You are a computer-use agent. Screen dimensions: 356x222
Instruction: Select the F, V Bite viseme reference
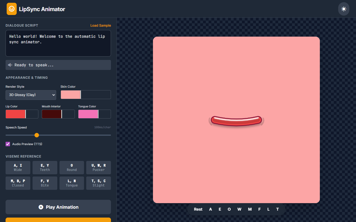pos(45,183)
